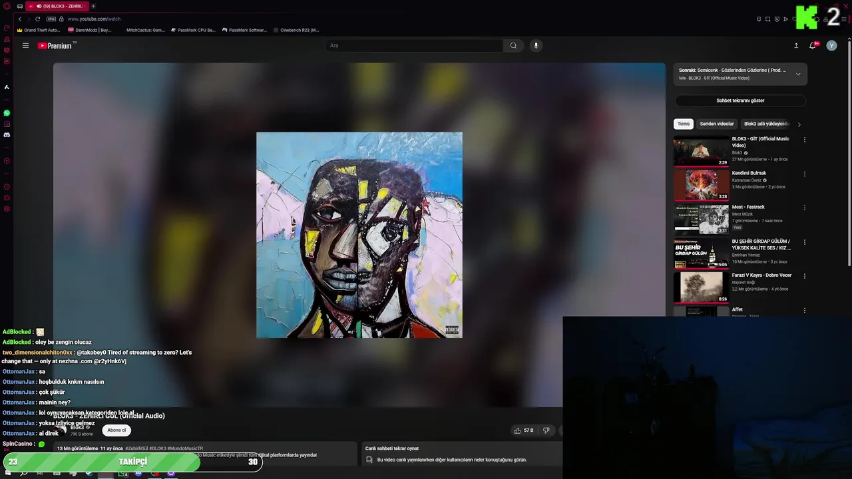Dislike the video with thumbs down

pos(546,430)
